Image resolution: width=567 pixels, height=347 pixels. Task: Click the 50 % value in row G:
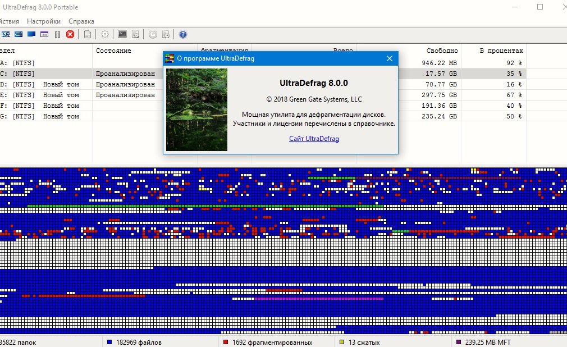(514, 116)
